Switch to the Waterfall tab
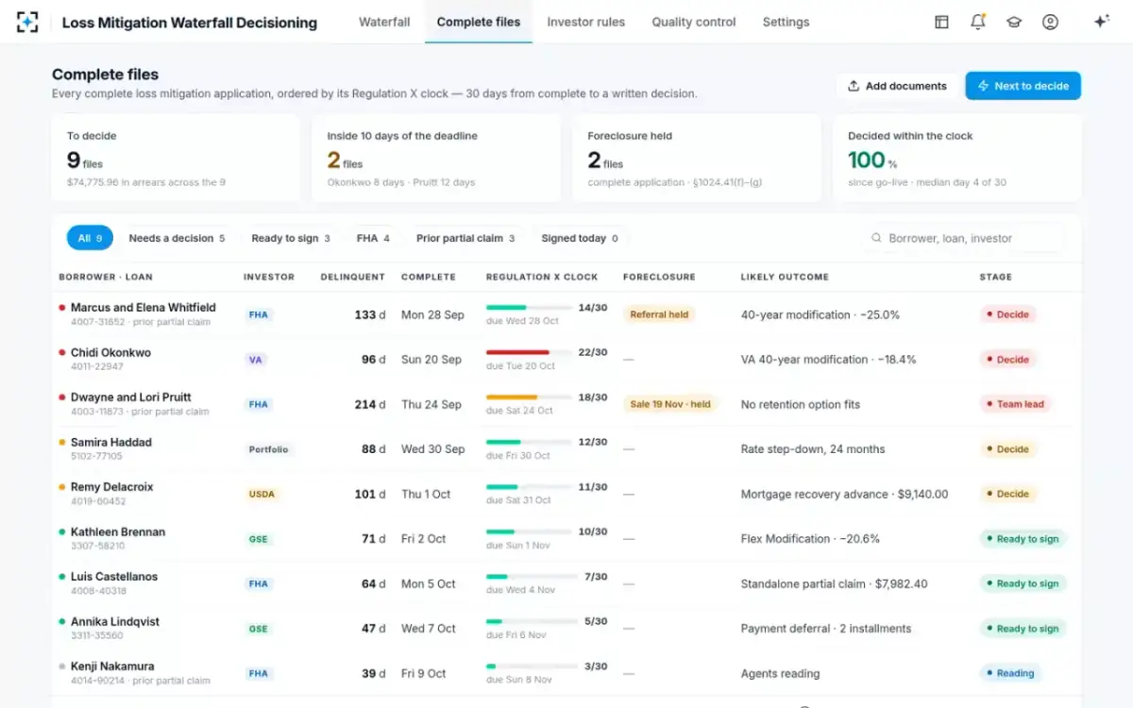Image resolution: width=1133 pixels, height=708 pixels. [x=384, y=22]
